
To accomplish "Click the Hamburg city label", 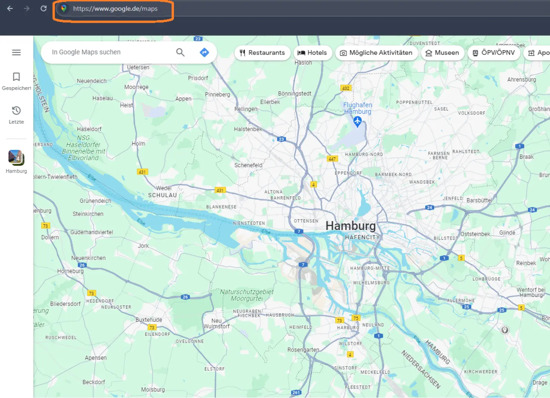I will tap(351, 226).
